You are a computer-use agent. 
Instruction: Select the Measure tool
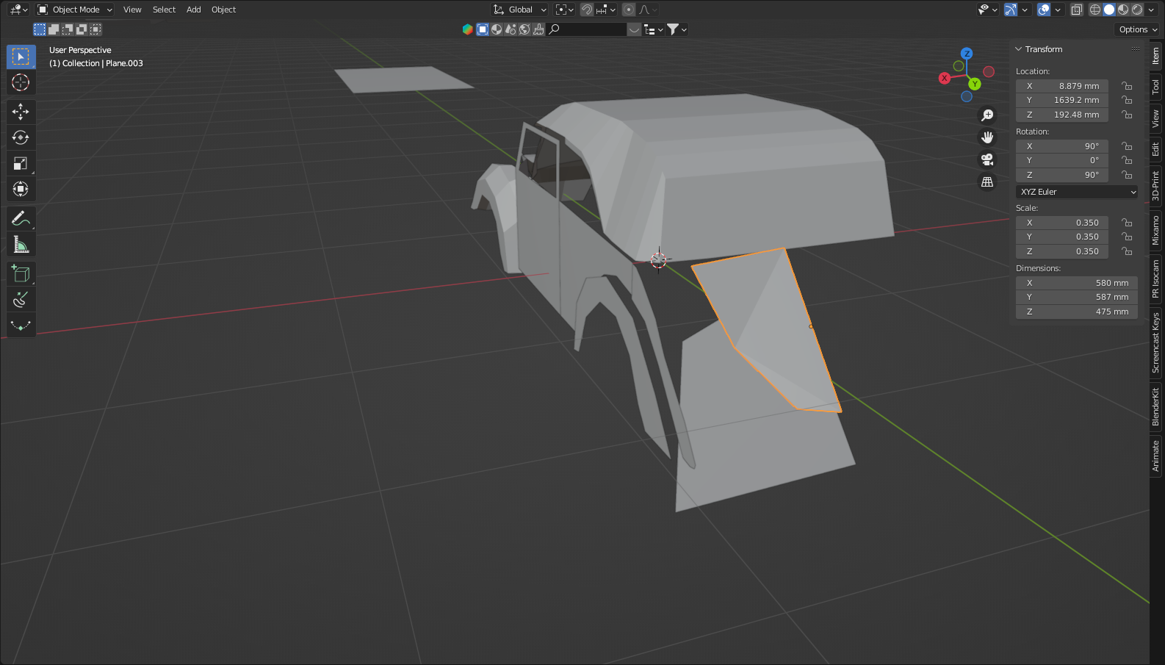click(21, 244)
